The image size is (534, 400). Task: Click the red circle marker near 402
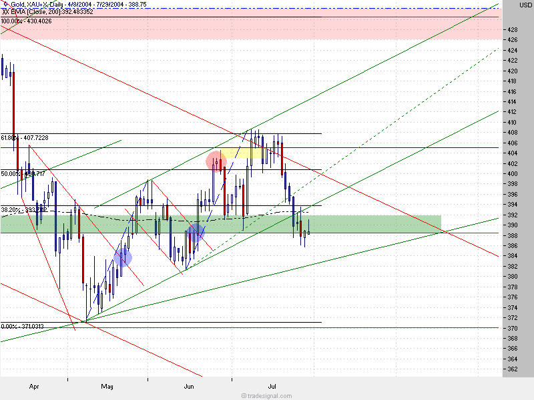click(216, 161)
